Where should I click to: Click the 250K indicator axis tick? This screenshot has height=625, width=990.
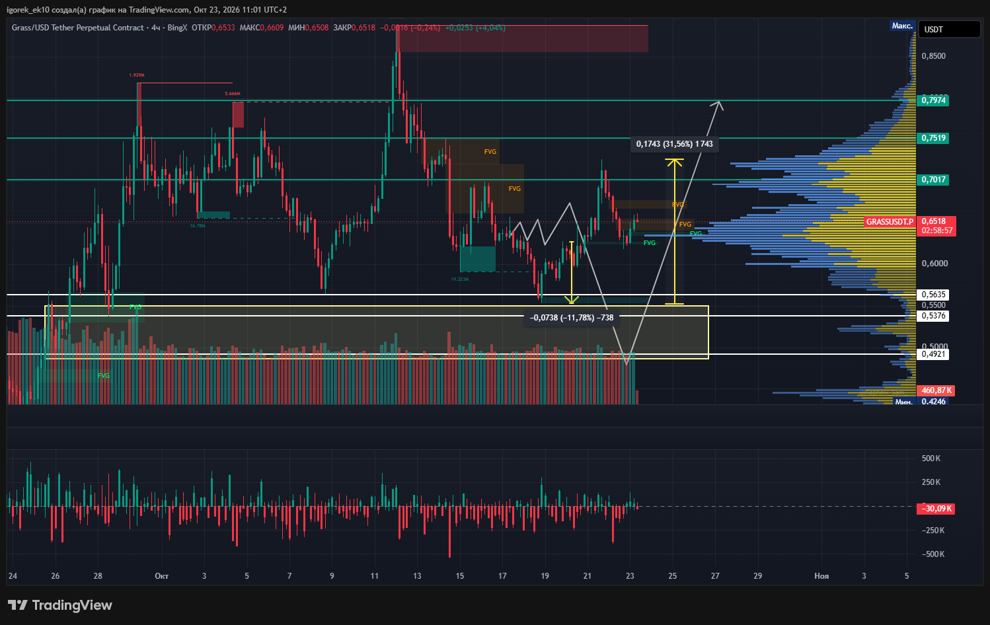click(931, 482)
